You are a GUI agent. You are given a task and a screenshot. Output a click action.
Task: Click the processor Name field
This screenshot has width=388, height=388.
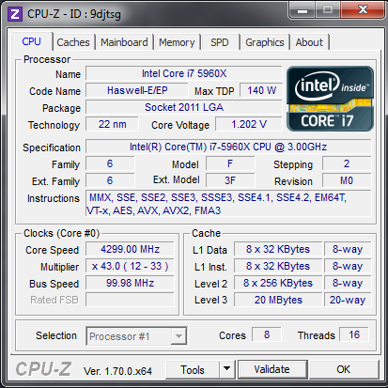click(184, 73)
